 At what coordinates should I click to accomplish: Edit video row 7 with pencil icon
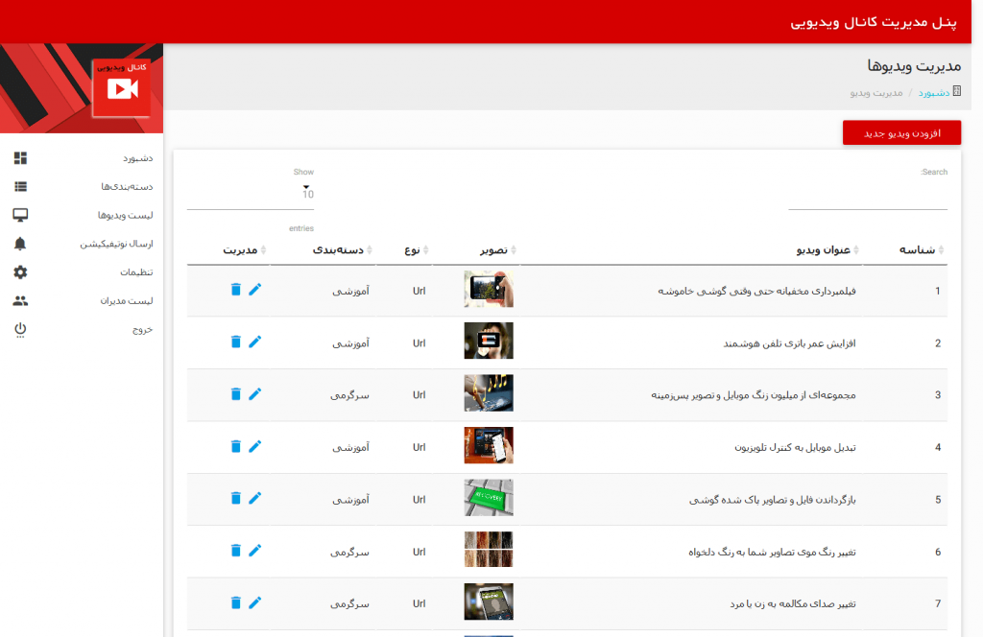pos(254,602)
